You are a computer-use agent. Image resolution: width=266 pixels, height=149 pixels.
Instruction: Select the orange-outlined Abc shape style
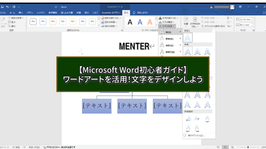click(53, 21)
